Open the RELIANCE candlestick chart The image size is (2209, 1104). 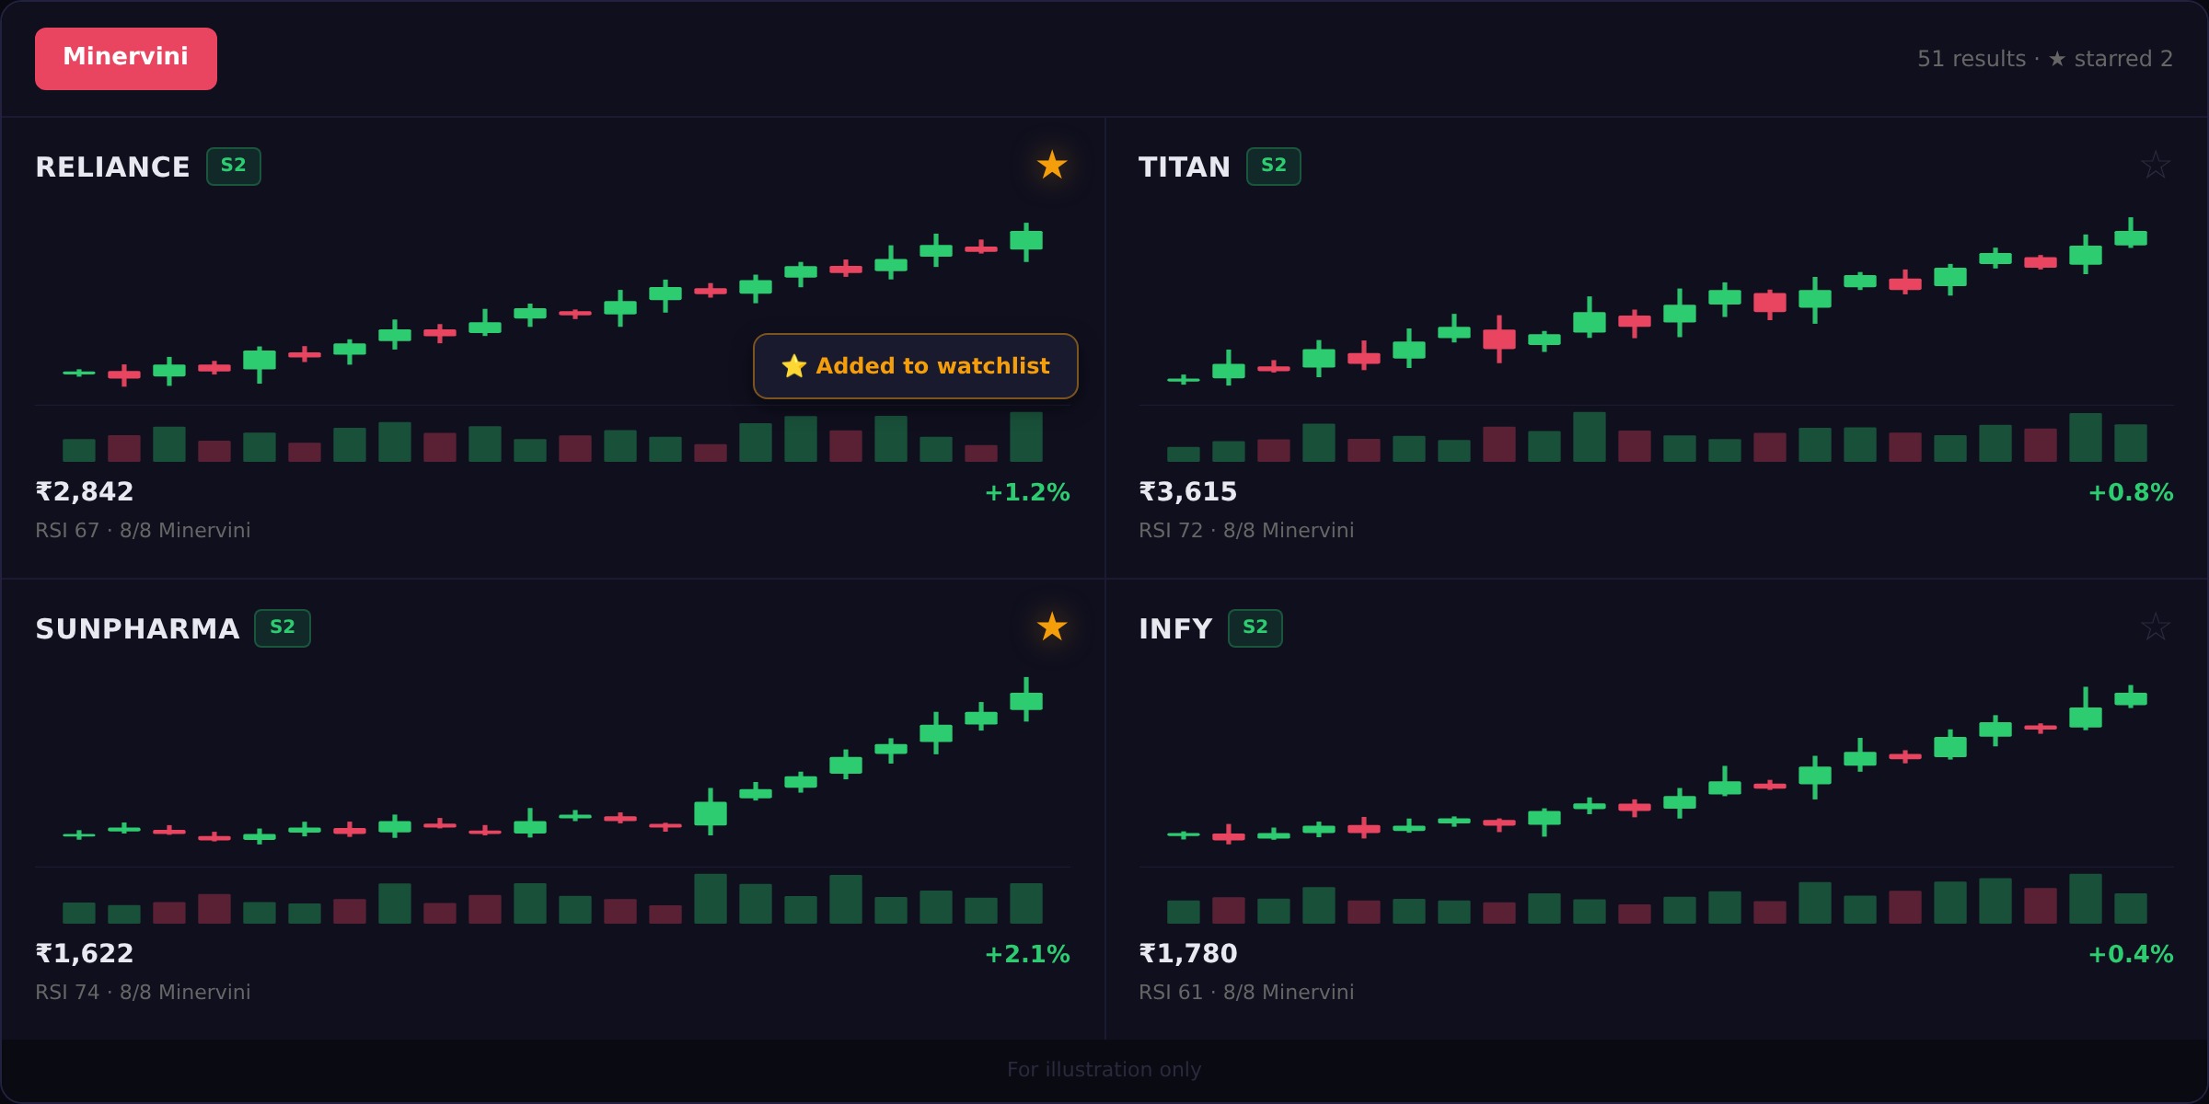pyautogui.click(x=552, y=304)
